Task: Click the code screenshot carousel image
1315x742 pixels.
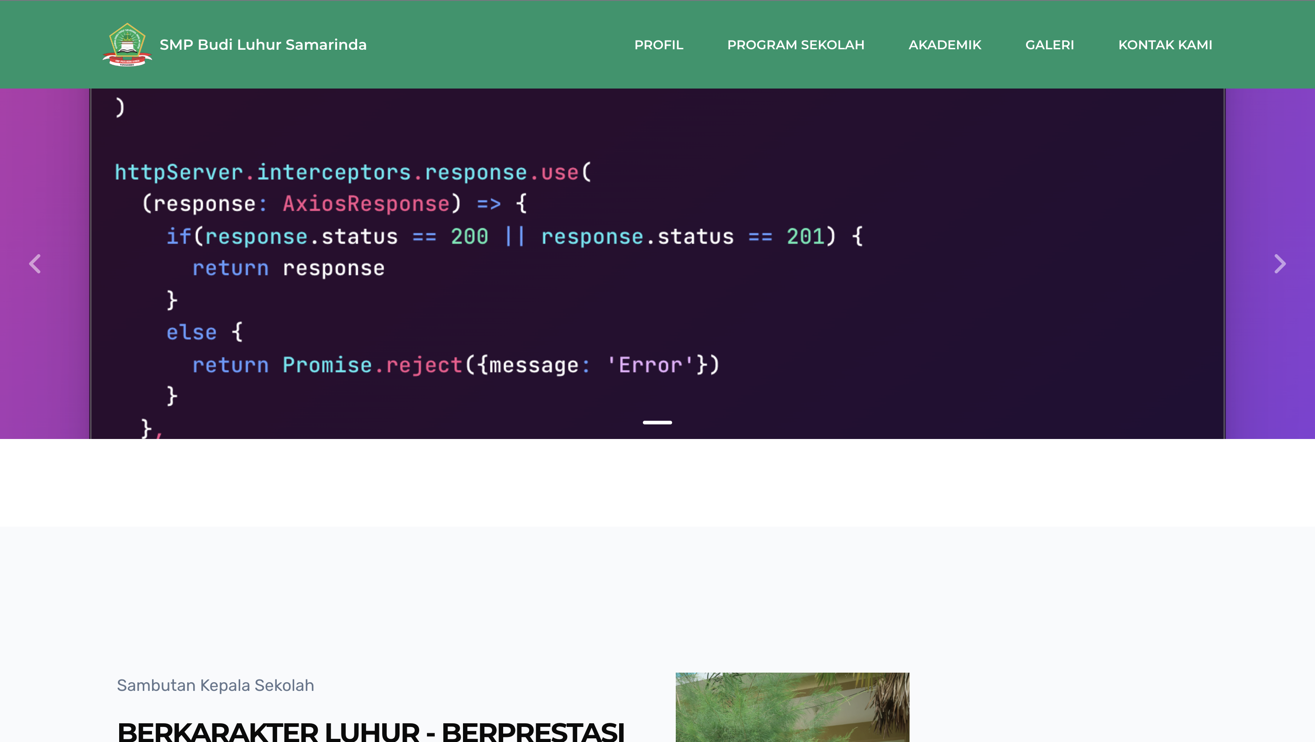Action: (x=657, y=264)
